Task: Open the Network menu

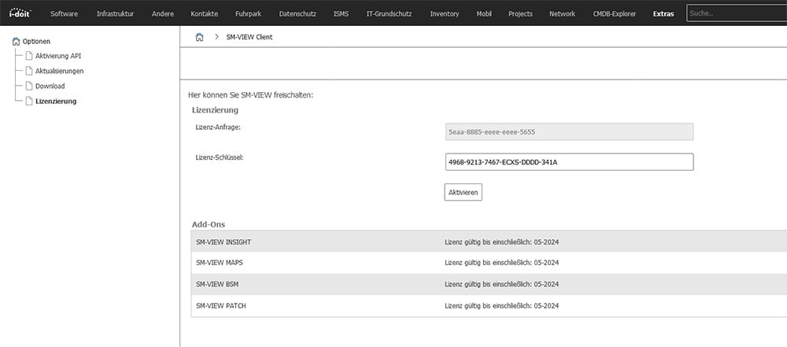Action: (562, 14)
